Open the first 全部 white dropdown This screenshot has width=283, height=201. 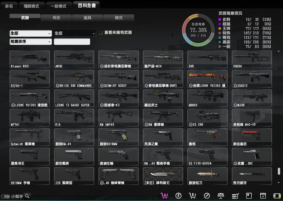pyautogui.click(x=31, y=34)
